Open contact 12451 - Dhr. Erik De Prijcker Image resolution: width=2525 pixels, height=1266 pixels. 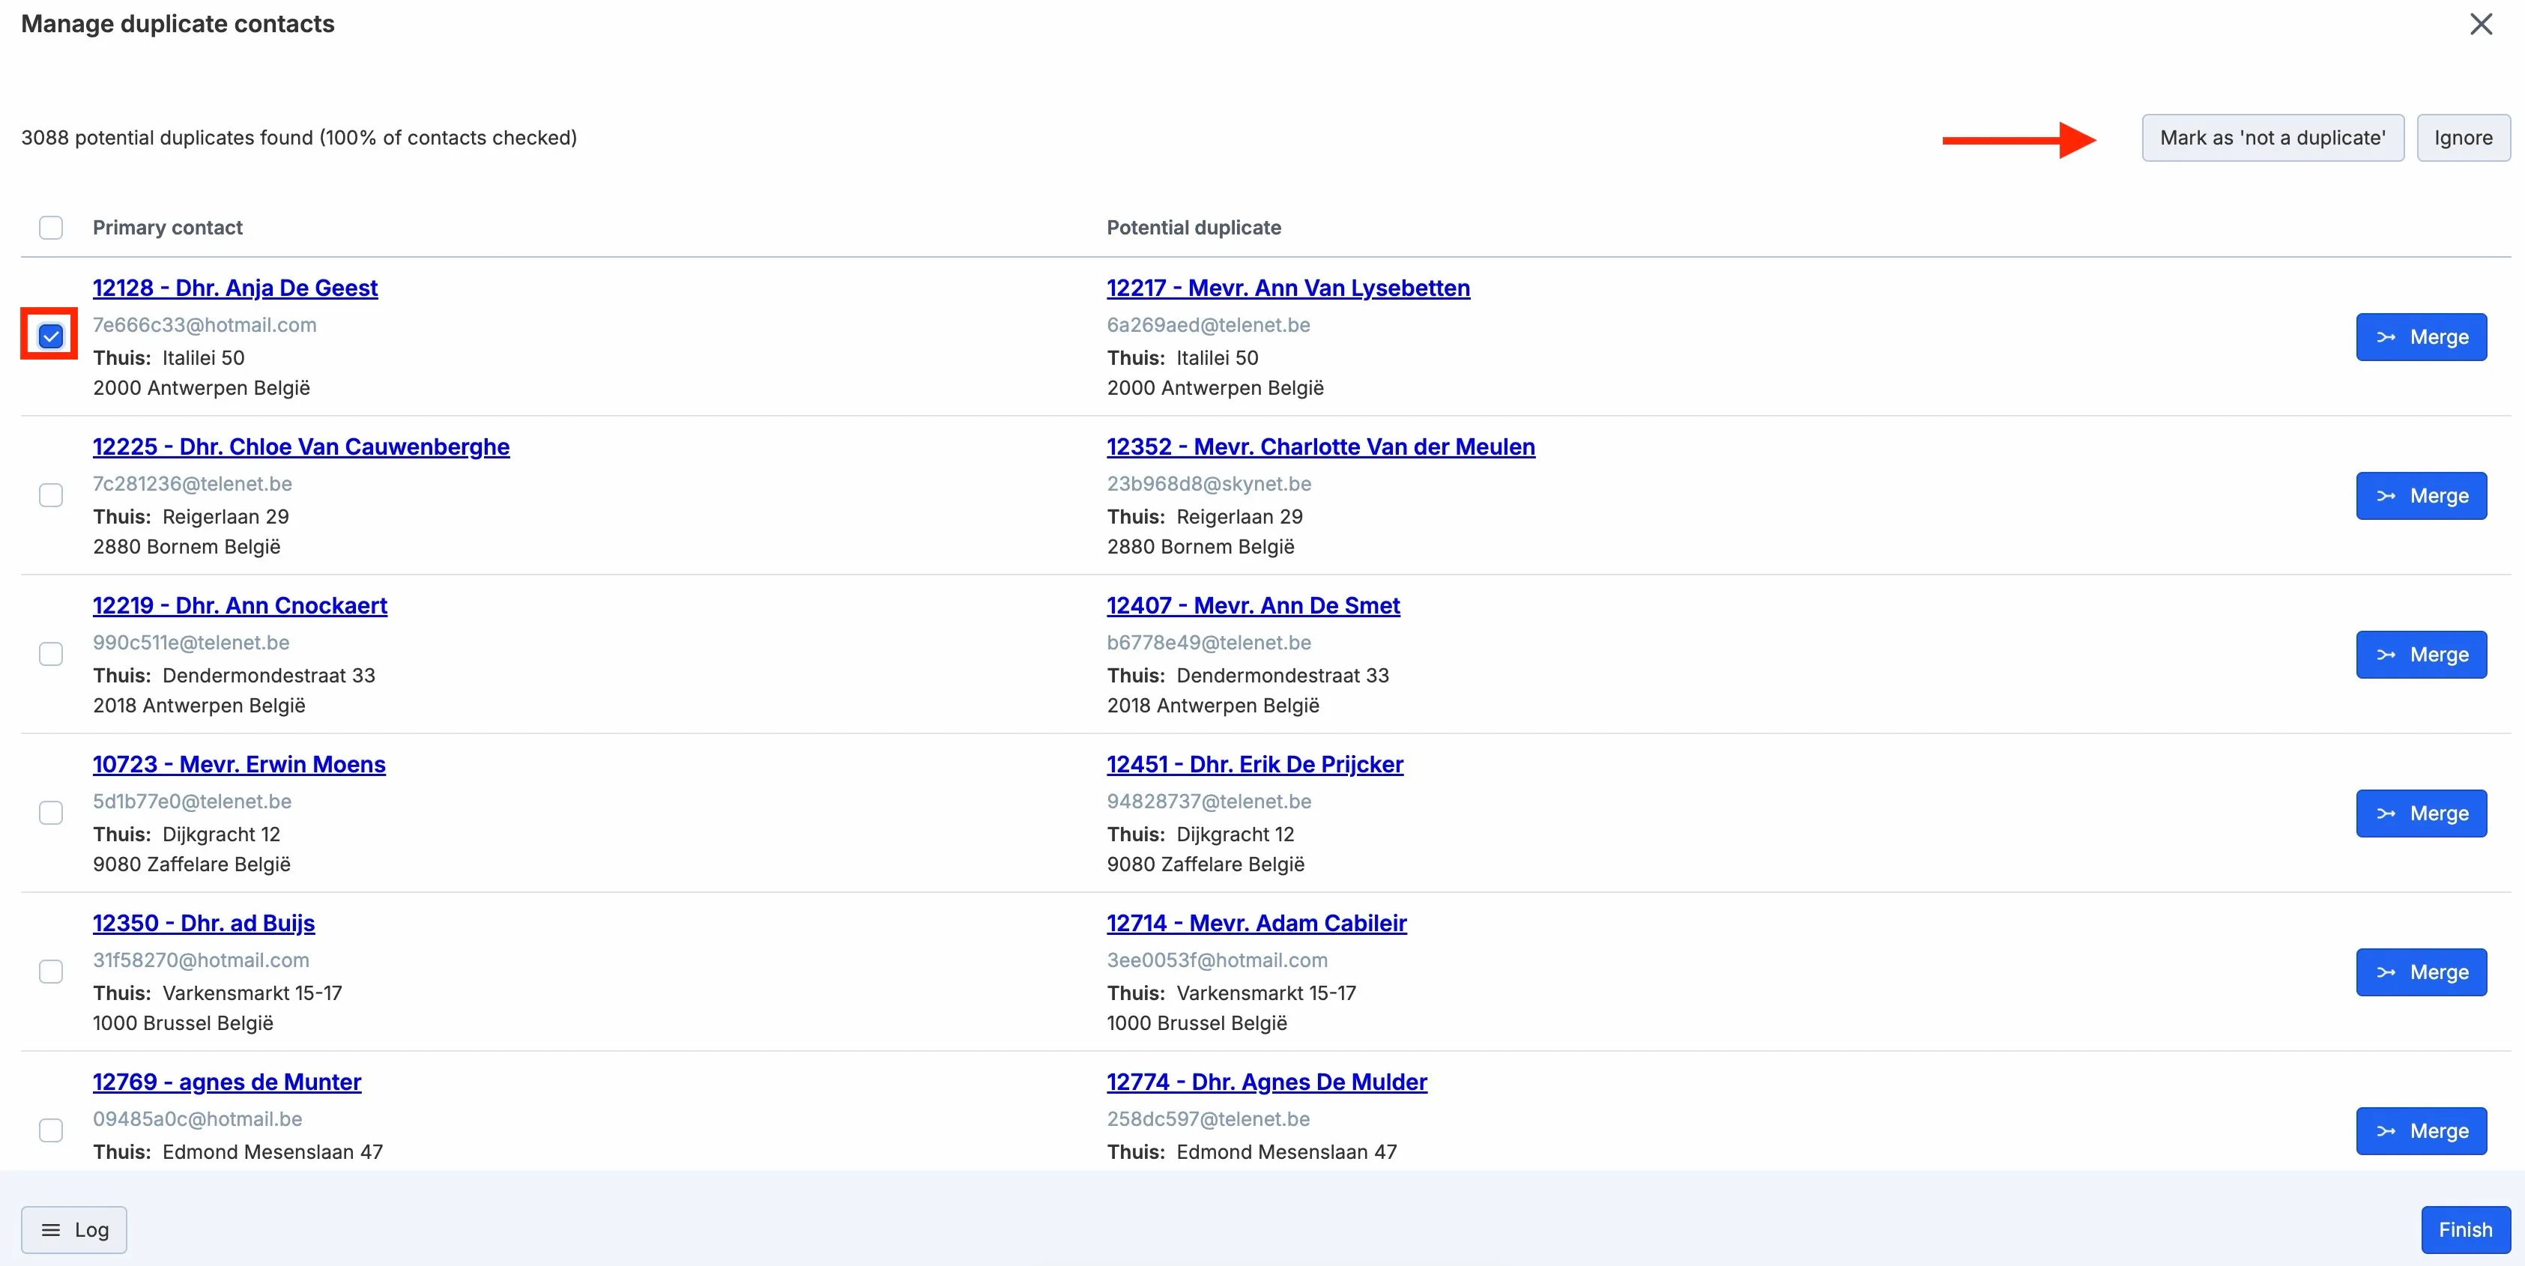[x=1255, y=764]
